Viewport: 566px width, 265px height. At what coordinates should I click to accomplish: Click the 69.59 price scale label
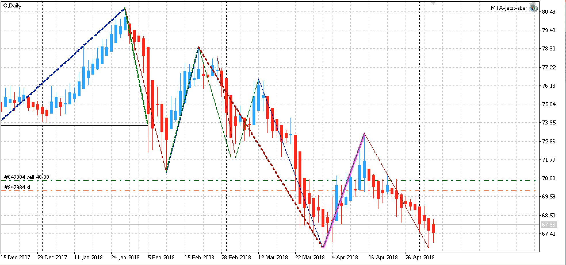click(x=548, y=196)
